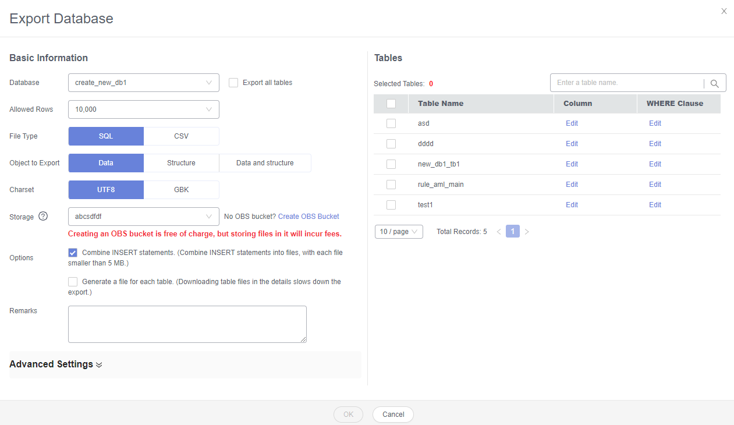Choose Data and structure export option
This screenshot has width=734, height=425.
[265, 163]
